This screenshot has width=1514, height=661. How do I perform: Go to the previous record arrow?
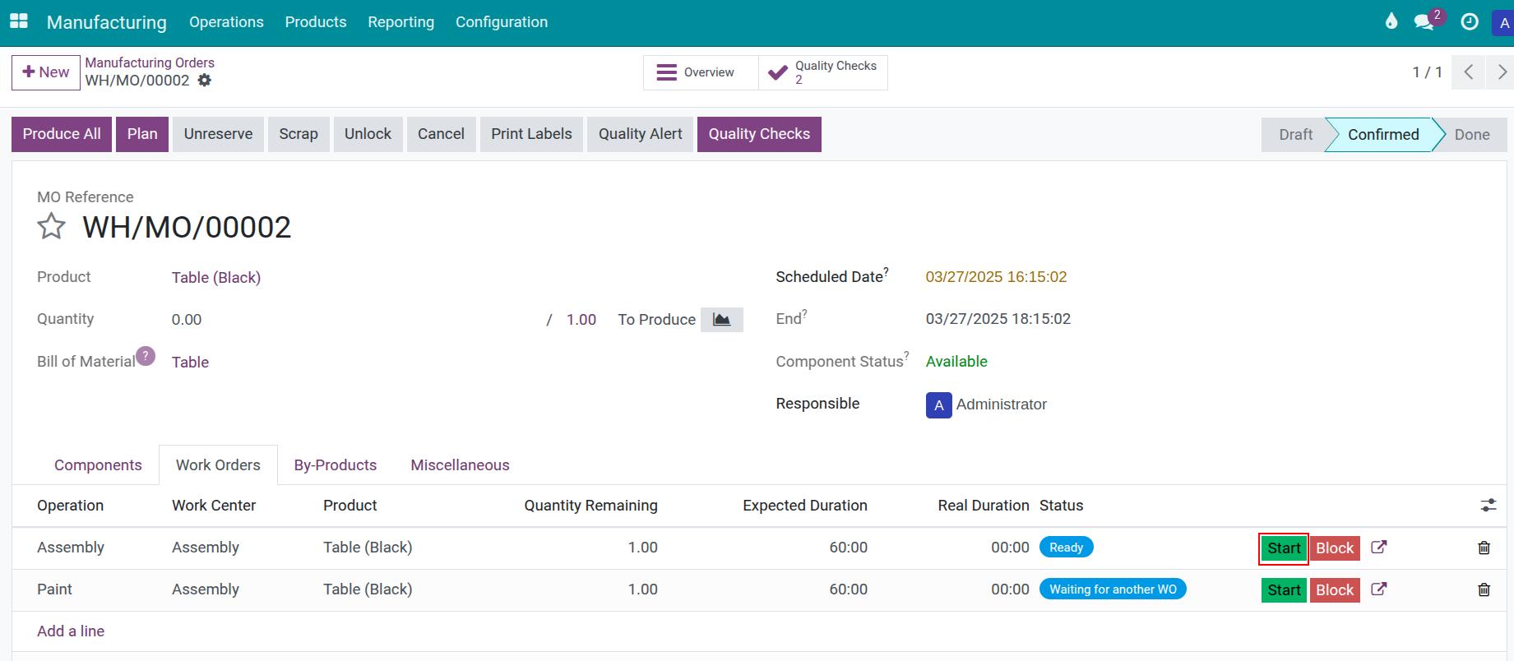[x=1468, y=72]
